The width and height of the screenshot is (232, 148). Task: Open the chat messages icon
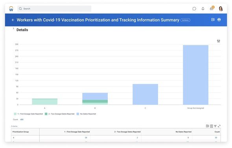click(x=194, y=9)
